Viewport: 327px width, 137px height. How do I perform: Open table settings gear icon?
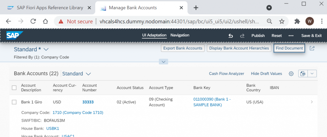coord(291,73)
